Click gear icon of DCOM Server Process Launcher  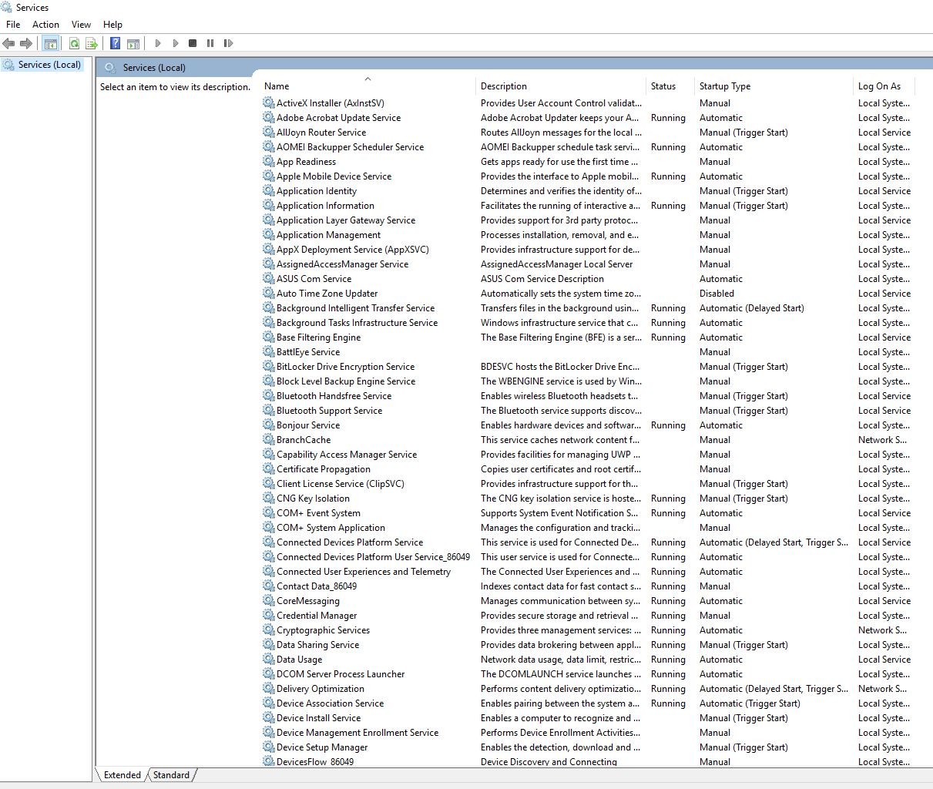[x=268, y=673]
